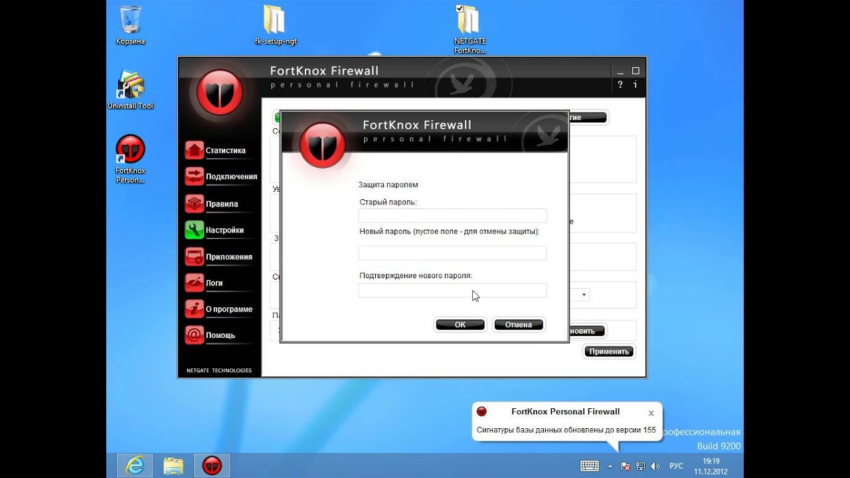850x478 pixels.
Task: Open the touch keyboard from taskbar
Action: [x=590, y=466]
